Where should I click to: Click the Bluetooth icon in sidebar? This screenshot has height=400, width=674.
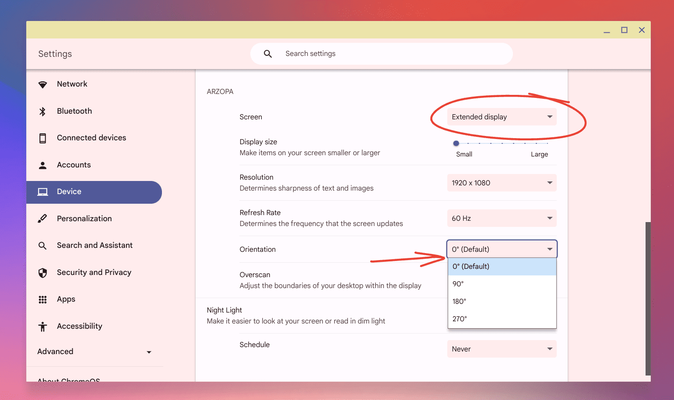click(42, 111)
